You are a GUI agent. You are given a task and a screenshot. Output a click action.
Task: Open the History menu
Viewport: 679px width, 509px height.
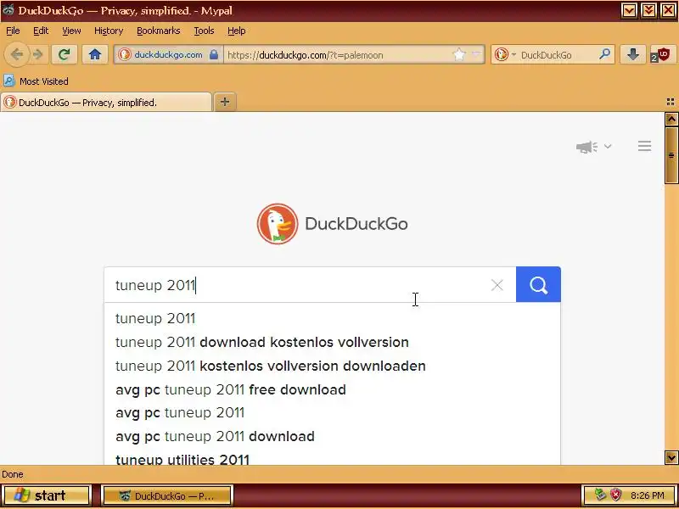click(x=109, y=31)
